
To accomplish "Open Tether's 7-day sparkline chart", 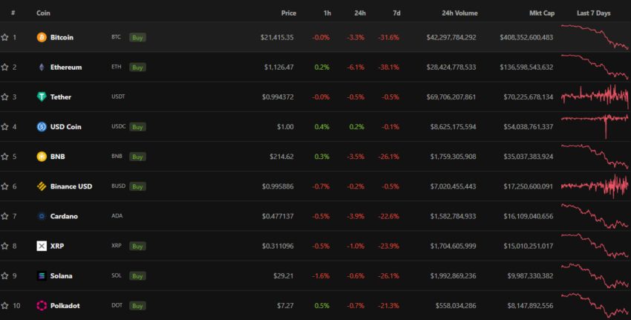I will [595, 97].
